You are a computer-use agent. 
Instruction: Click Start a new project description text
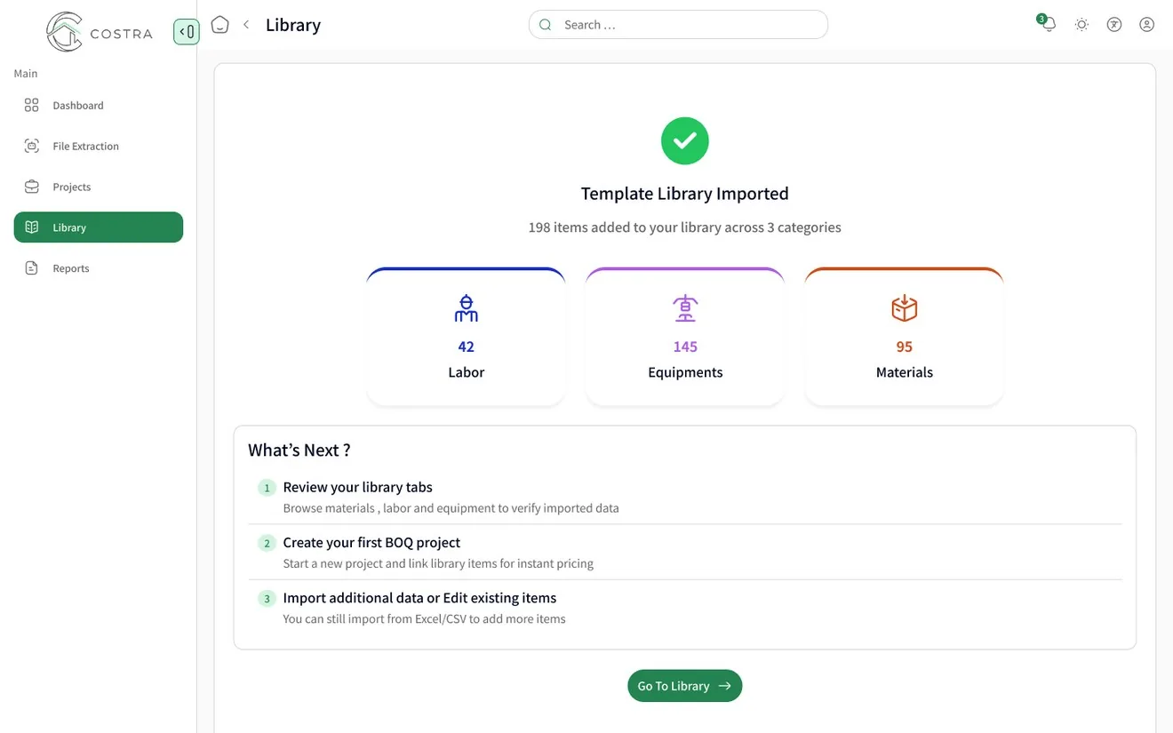[x=438, y=563]
